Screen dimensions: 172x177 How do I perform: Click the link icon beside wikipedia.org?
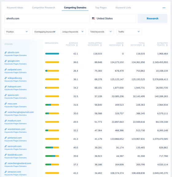pyautogui.click(x=6, y=78)
